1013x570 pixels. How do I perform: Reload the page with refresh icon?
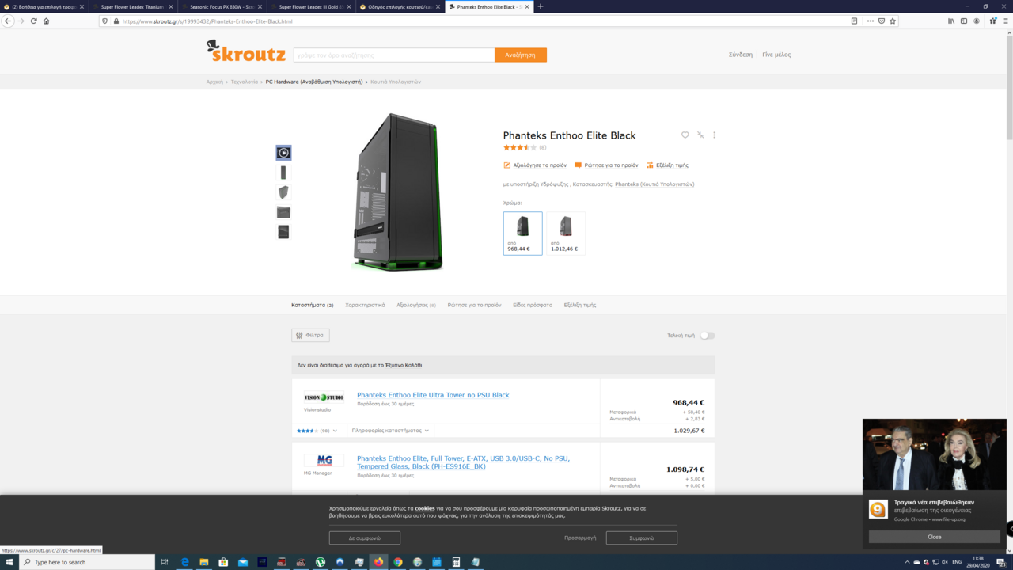click(x=33, y=21)
